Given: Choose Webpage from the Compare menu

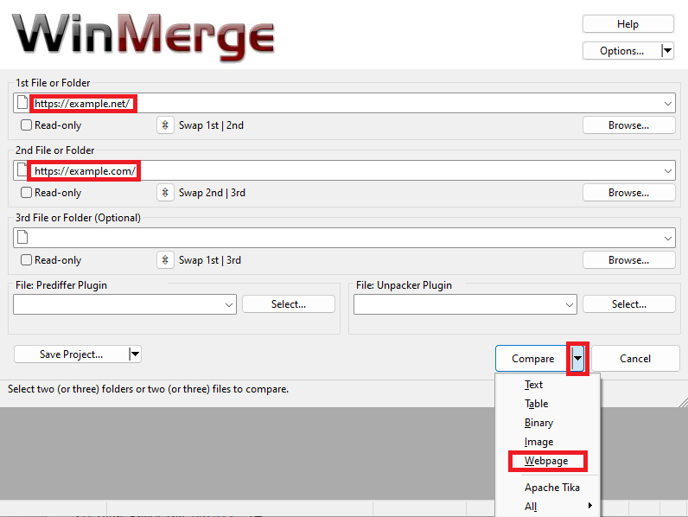Looking at the screenshot, I should tap(546, 461).
